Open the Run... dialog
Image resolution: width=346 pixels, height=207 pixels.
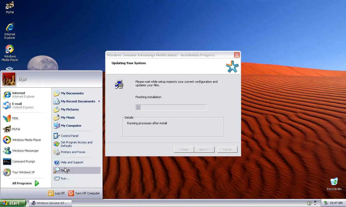click(x=77, y=178)
